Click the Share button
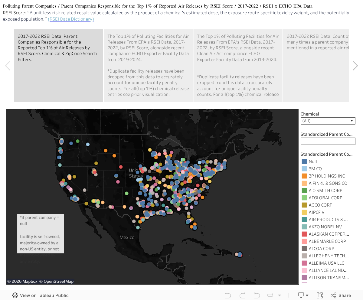363x300 pixels. point(341,295)
